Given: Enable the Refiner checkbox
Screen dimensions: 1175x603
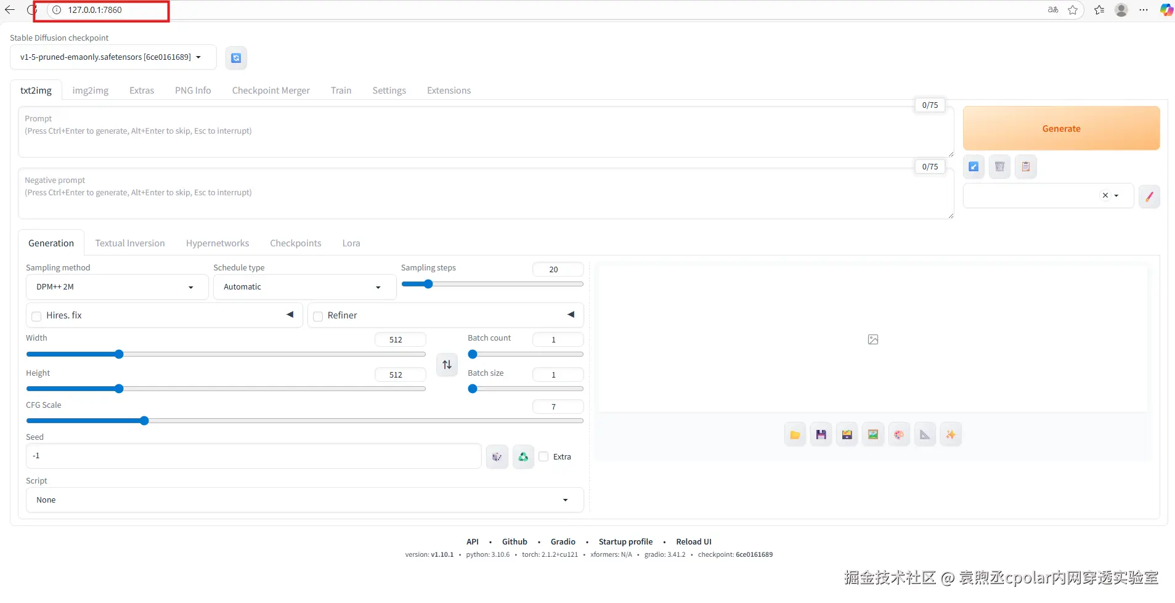Looking at the screenshot, I should tap(318, 316).
